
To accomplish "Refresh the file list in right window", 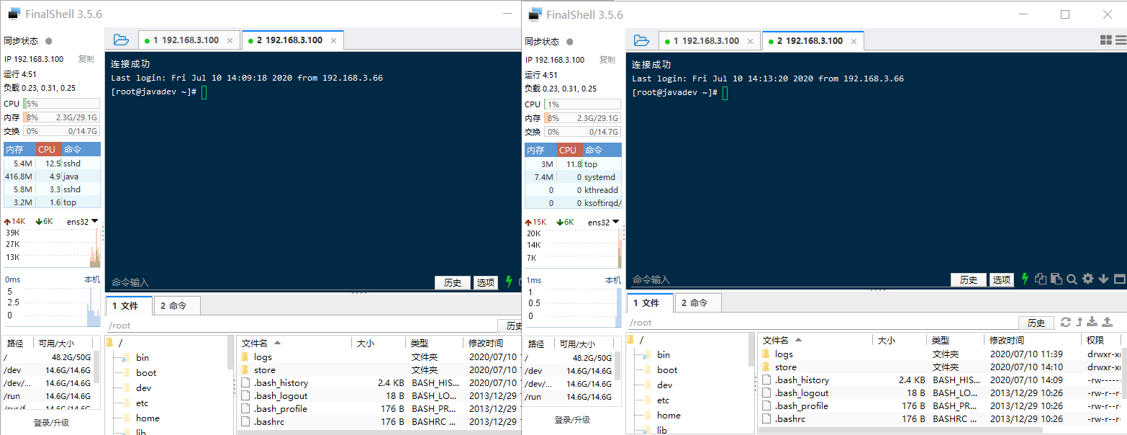I will [x=1066, y=322].
